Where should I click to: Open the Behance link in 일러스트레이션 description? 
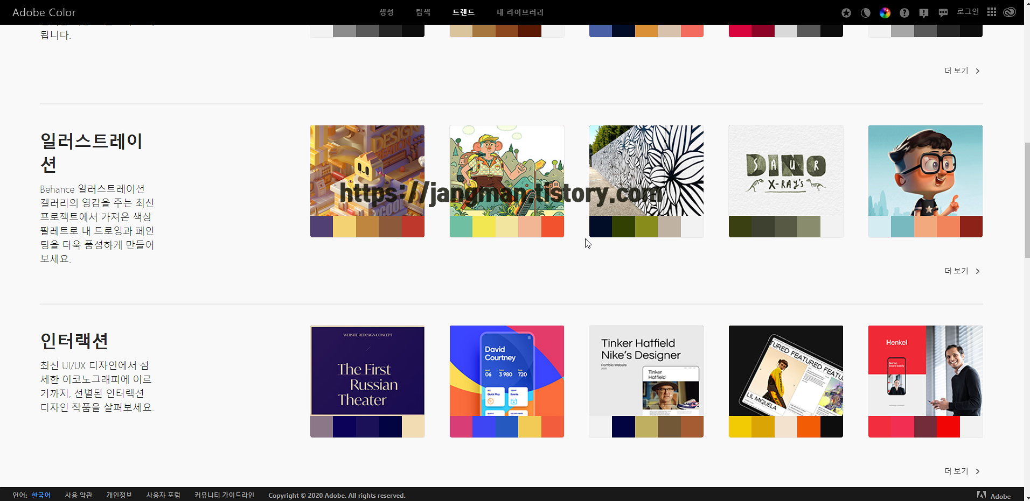pos(57,189)
